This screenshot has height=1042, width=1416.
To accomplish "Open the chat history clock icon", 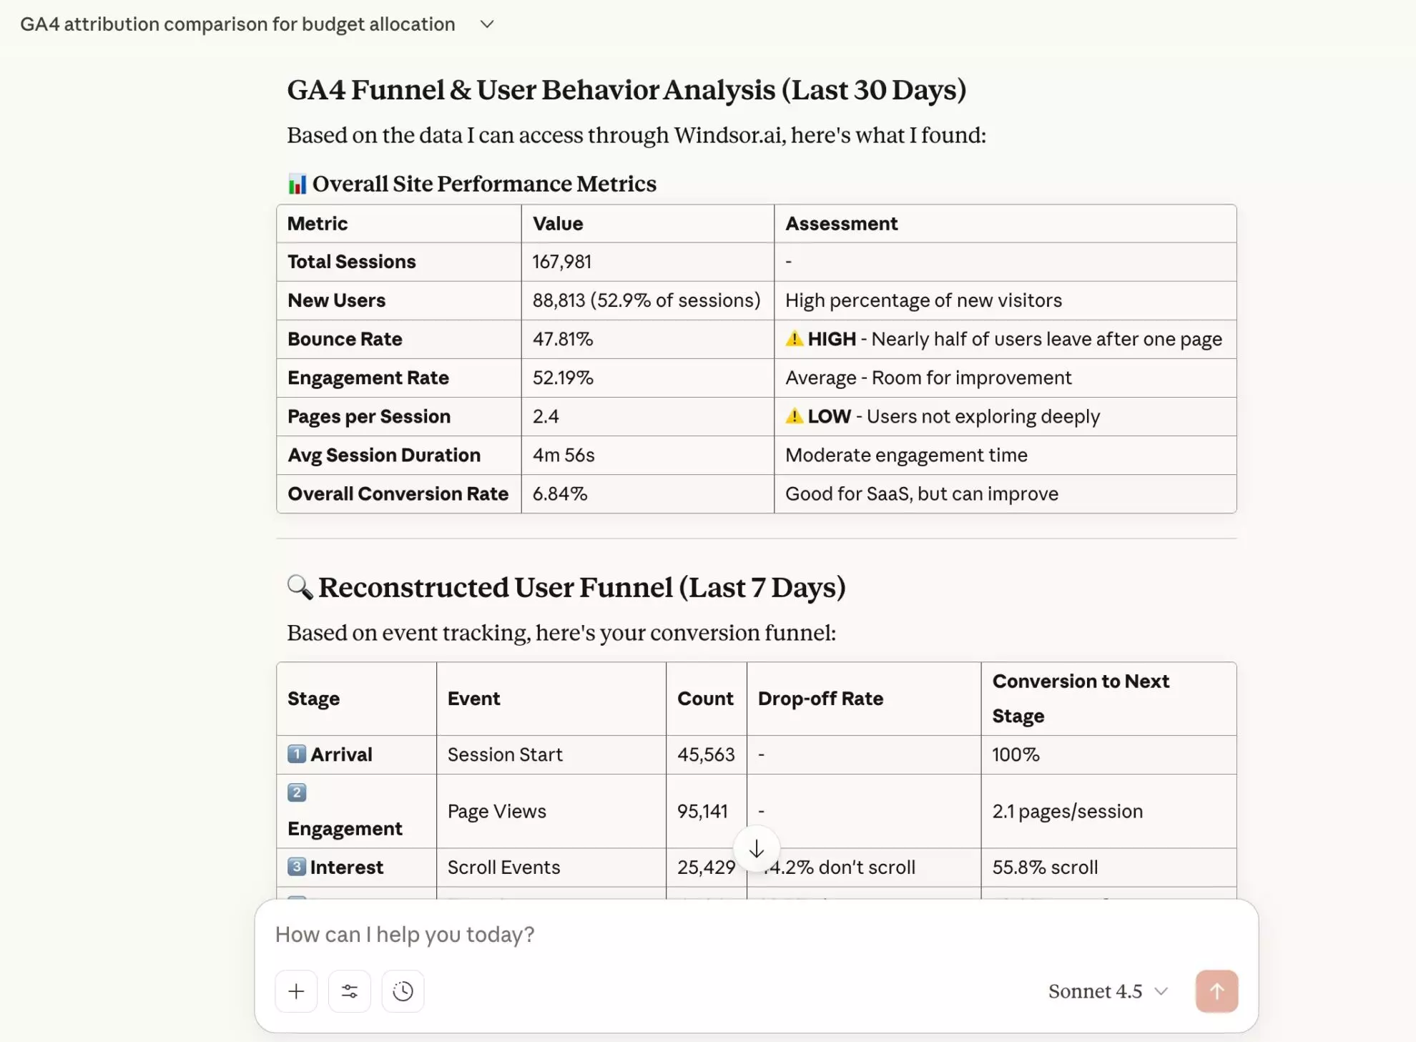I will click(403, 991).
